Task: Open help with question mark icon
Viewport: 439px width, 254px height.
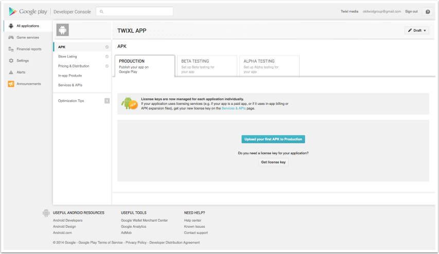Action: coord(428,12)
